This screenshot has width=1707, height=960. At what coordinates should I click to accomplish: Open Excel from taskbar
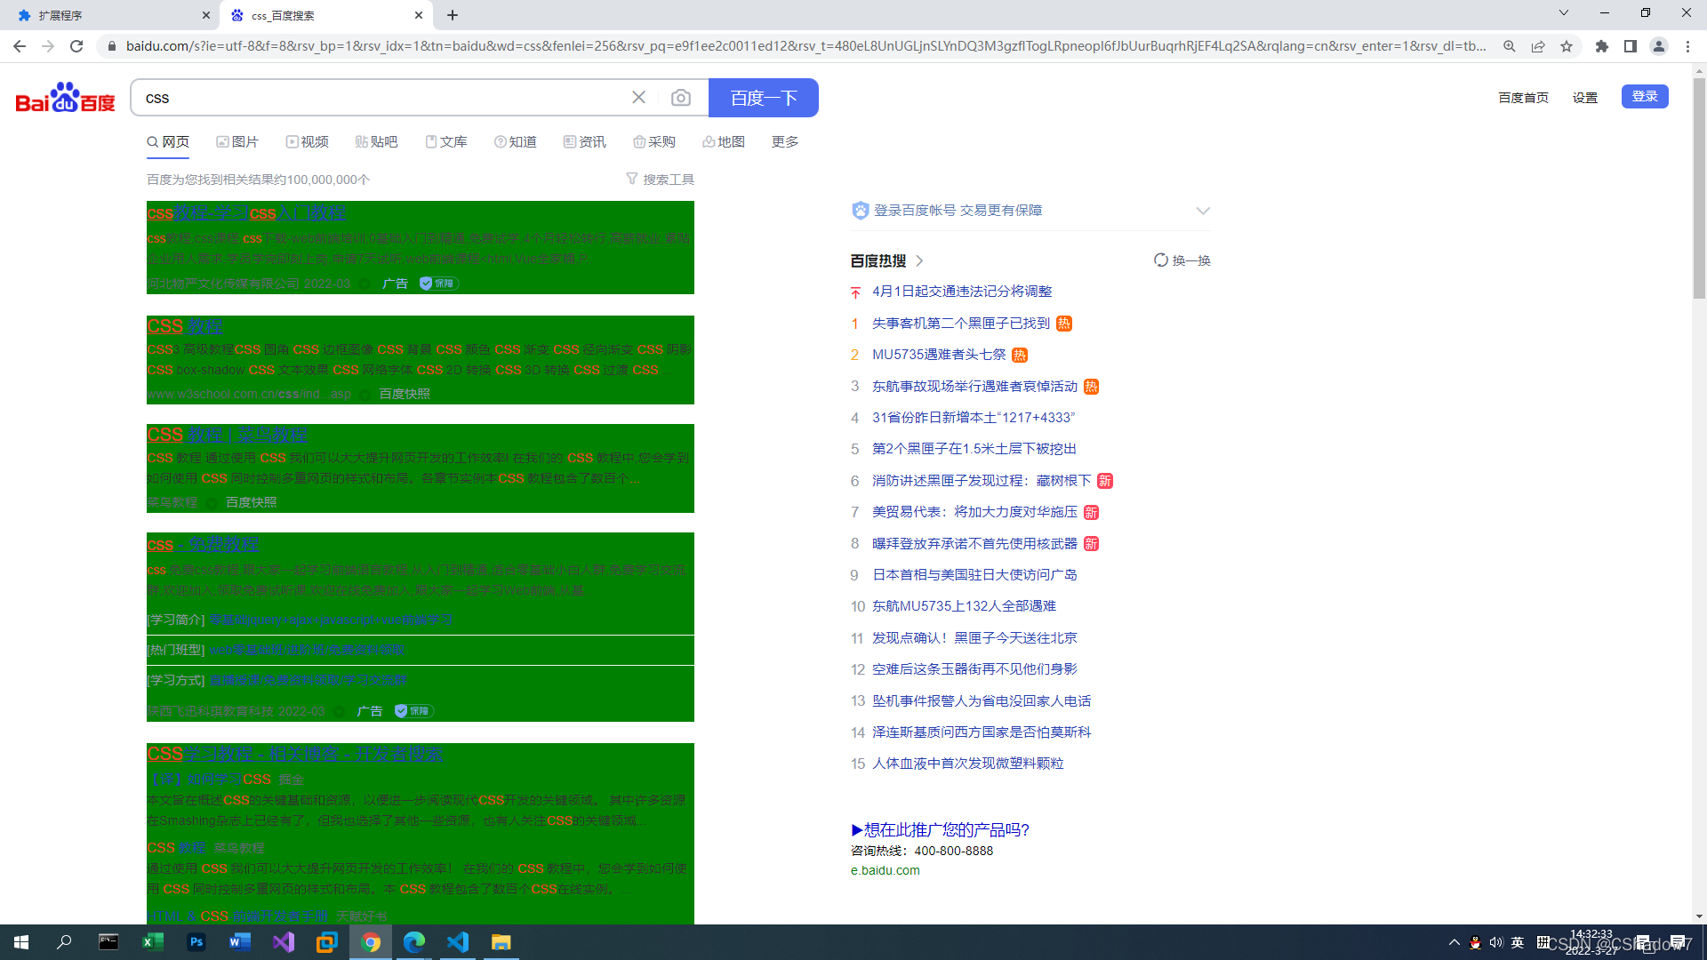click(152, 942)
